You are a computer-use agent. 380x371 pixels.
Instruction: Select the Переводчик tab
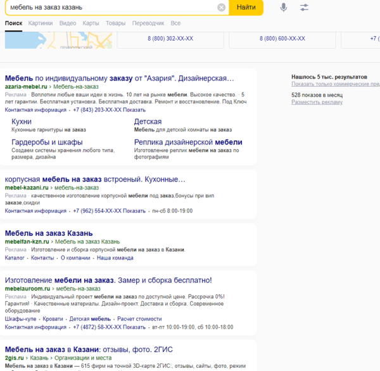click(x=148, y=23)
